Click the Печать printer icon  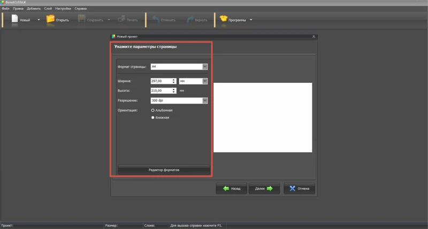[x=121, y=19]
